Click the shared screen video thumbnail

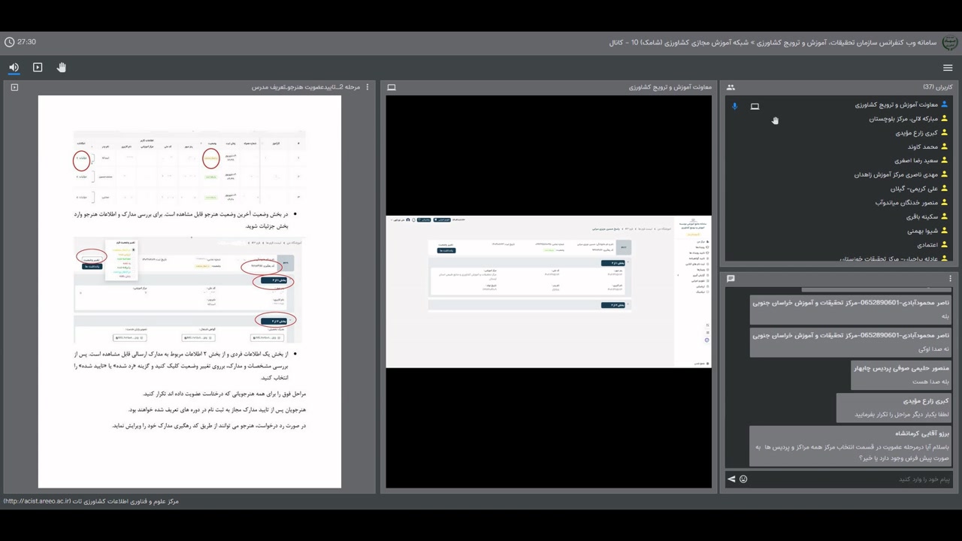tap(549, 292)
